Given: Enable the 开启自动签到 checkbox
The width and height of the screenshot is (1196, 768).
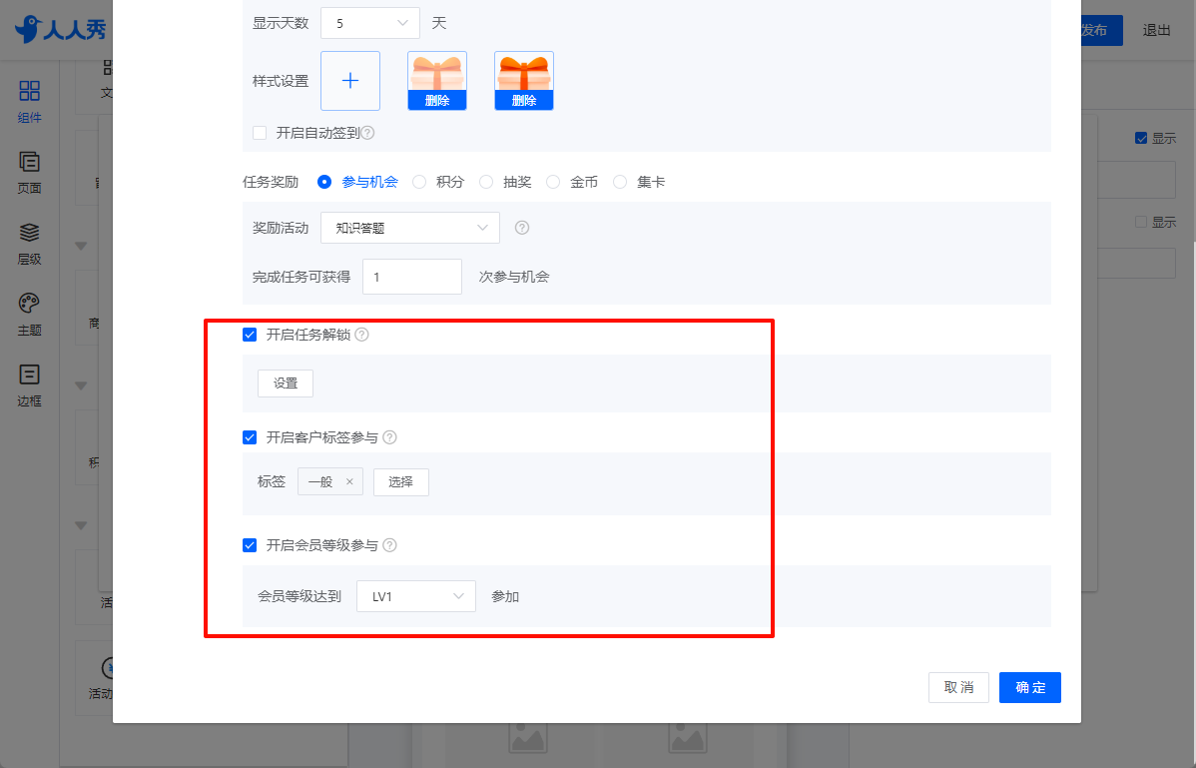Looking at the screenshot, I should point(260,133).
